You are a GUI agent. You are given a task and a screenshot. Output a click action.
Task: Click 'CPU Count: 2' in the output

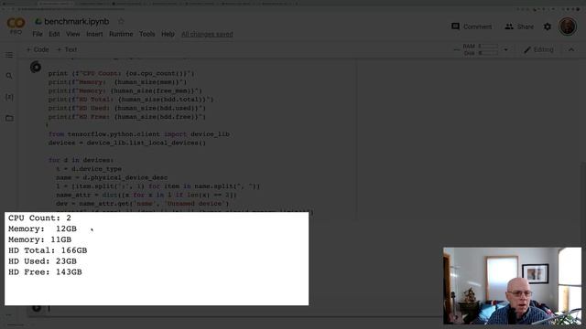(39, 218)
